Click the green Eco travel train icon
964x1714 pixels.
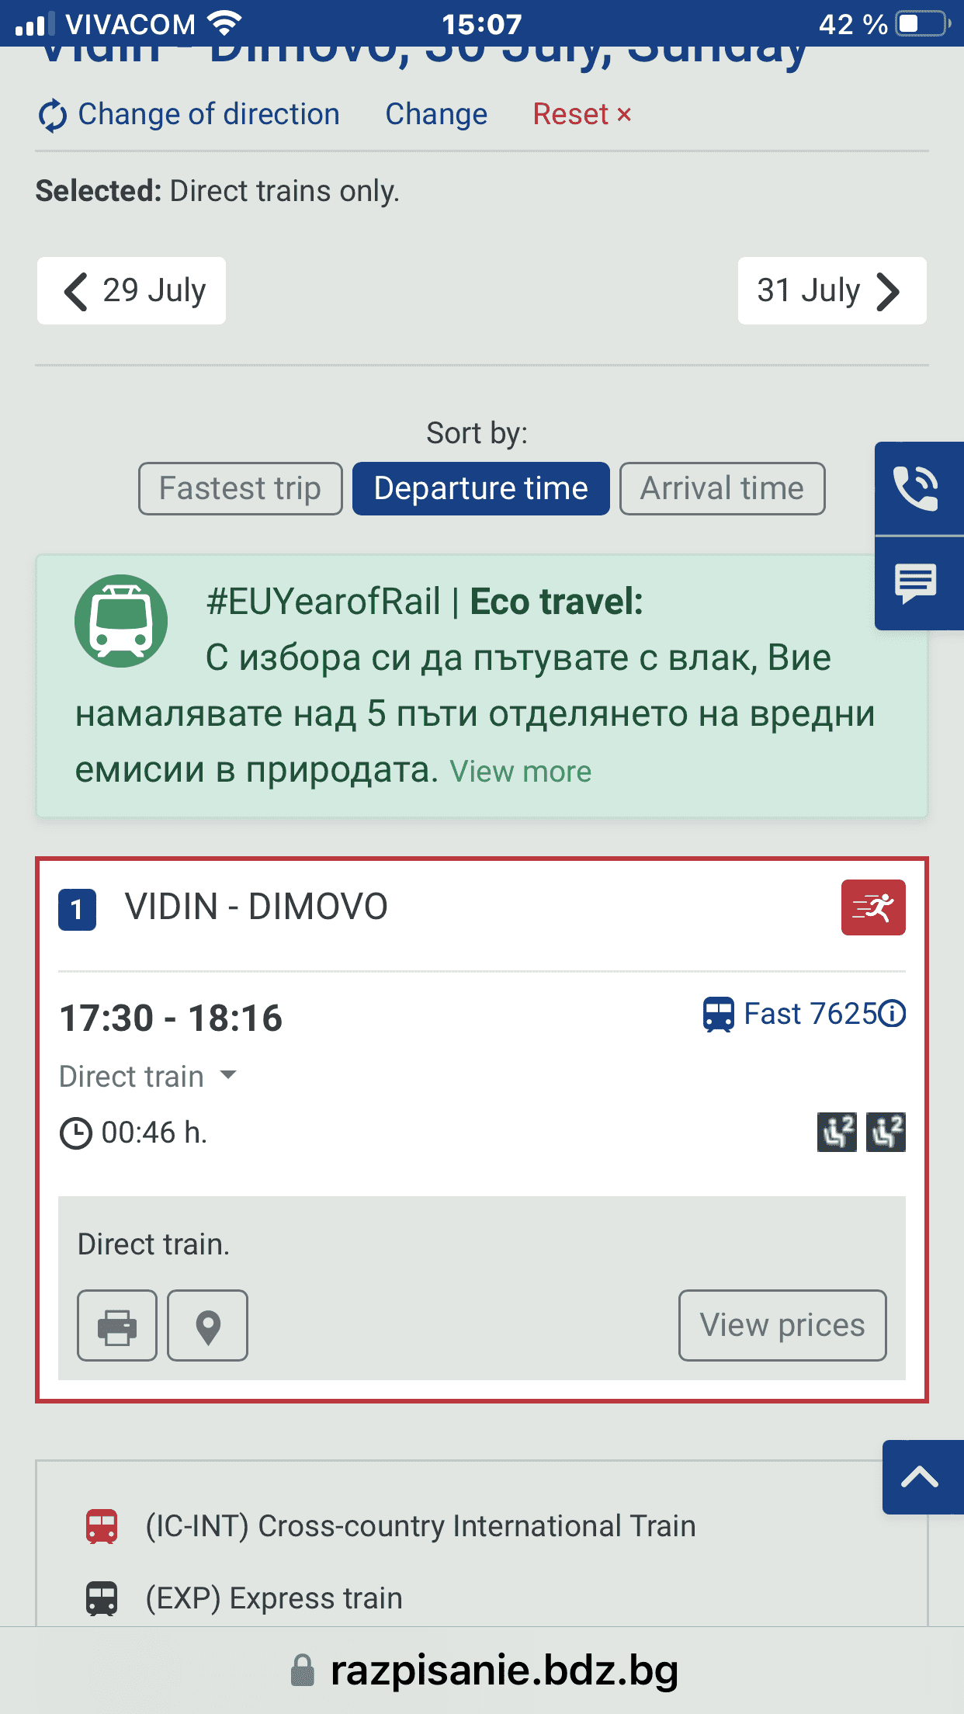121,621
